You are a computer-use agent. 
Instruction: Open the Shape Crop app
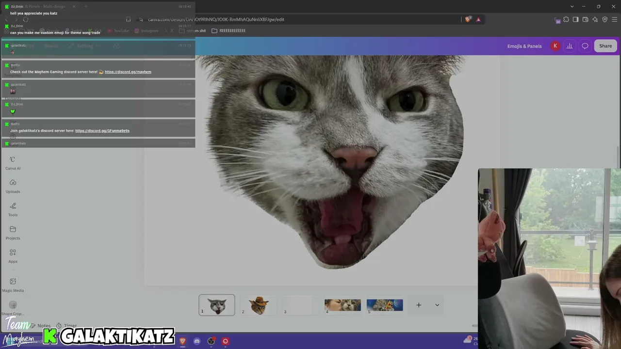[13, 308]
